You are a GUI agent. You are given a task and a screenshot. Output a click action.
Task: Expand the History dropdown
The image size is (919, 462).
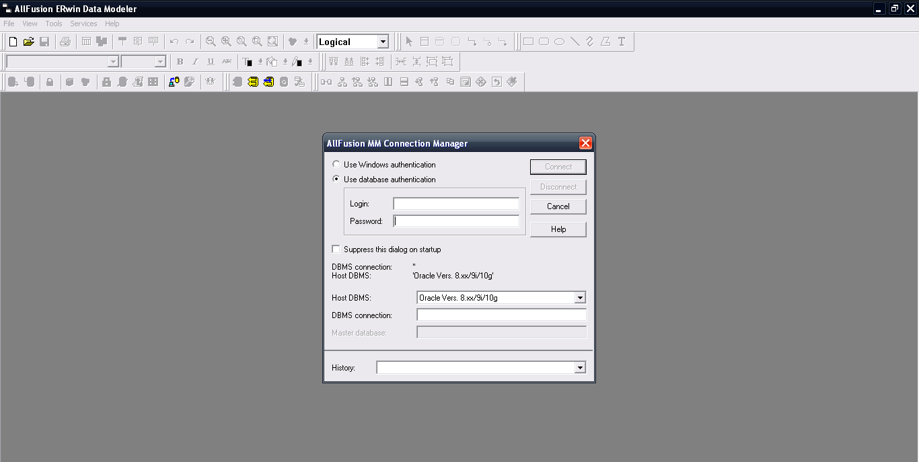(x=580, y=368)
